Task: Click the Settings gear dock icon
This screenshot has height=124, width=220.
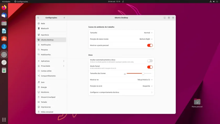Action: pyautogui.click(x=4, y=55)
